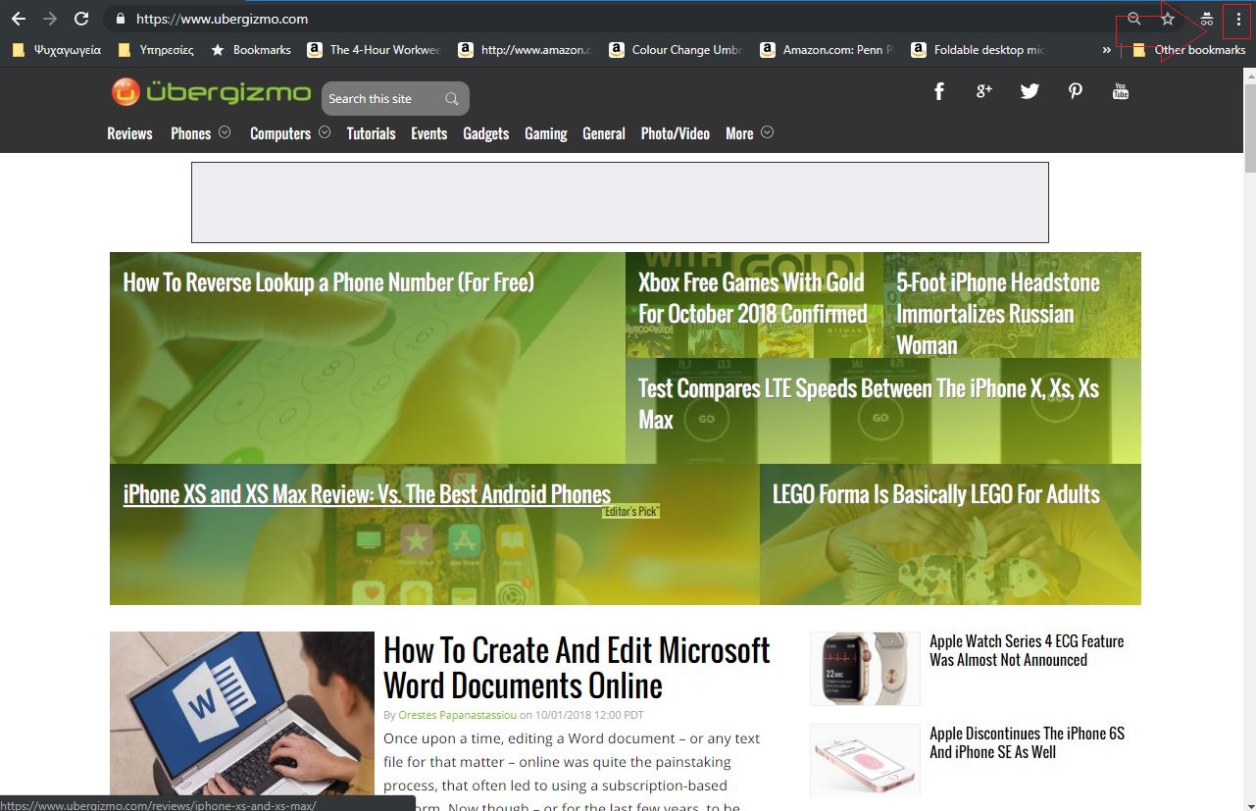
Task: Open How To Reverse Lookup a Phone Number
Action: pyautogui.click(x=328, y=282)
